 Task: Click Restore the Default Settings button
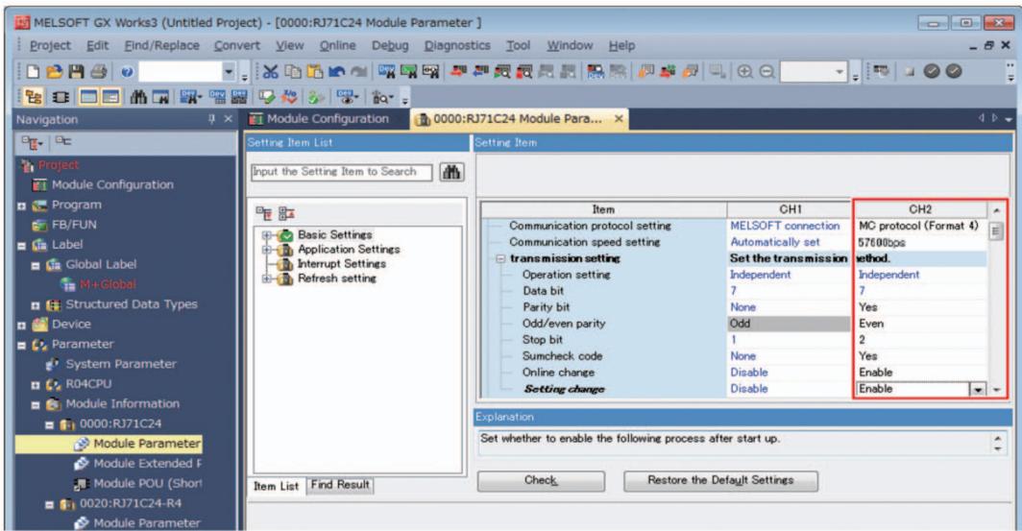pyautogui.click(x=720, y=480)
